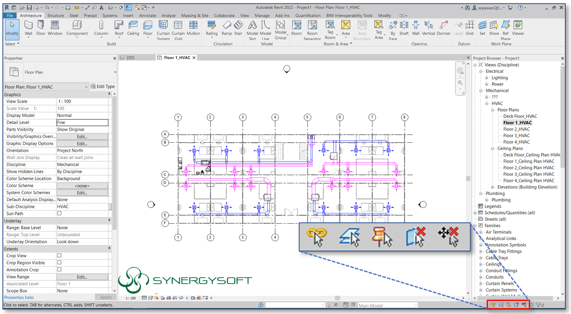Click the 2D SteeringWheel navigation icon
Image resolution: width=571 pixels, height=314 pixels.
(x=460, y=70)
